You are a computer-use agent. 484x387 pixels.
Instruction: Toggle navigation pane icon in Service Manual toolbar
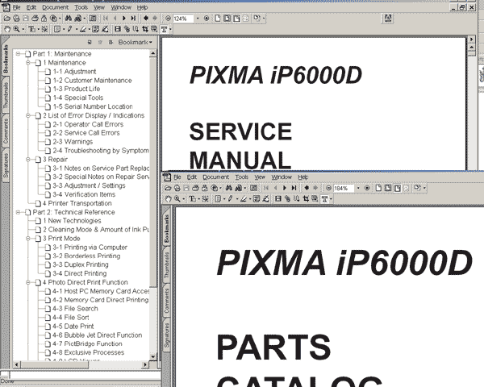[x=93, y=19]
